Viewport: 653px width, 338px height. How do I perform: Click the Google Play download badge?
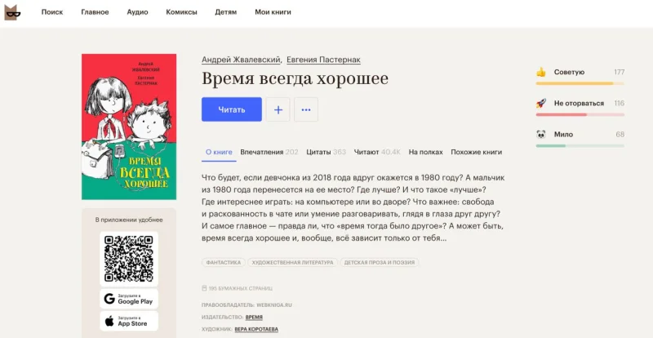129,299
